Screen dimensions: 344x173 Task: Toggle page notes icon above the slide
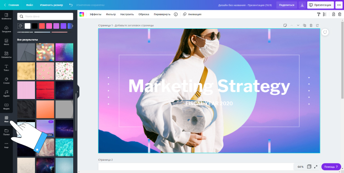pos(285,25)
